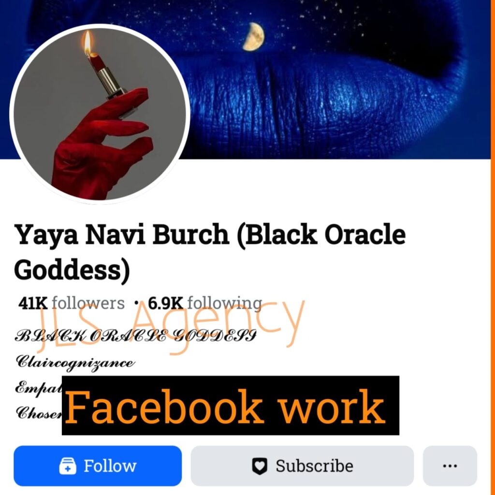Click the crescent moon in the cover

254,37
